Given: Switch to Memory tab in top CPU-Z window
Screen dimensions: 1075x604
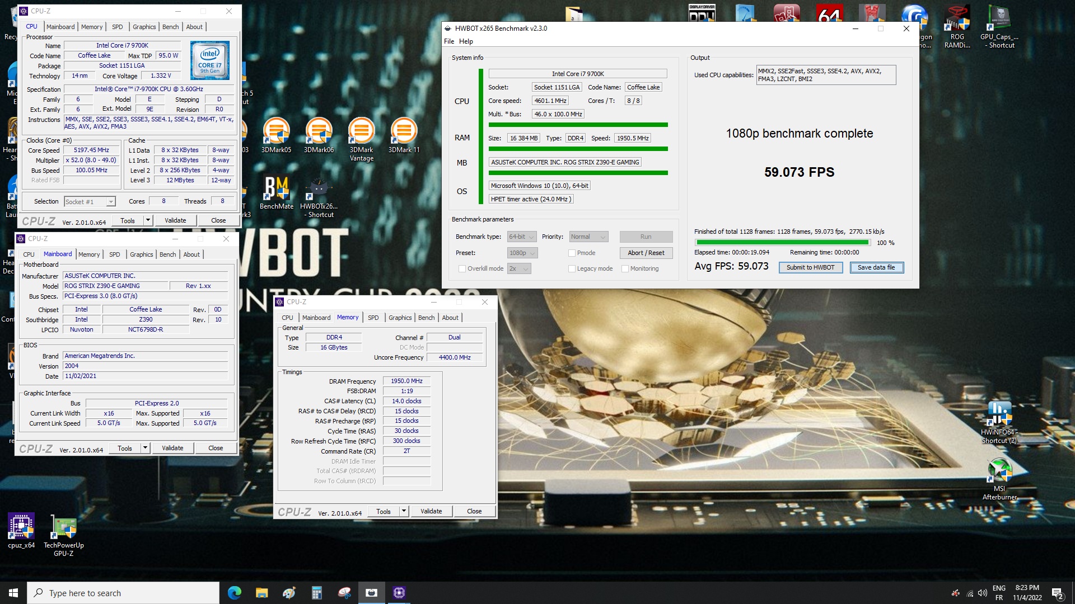Looking at the screenshot, I should 92,27.
